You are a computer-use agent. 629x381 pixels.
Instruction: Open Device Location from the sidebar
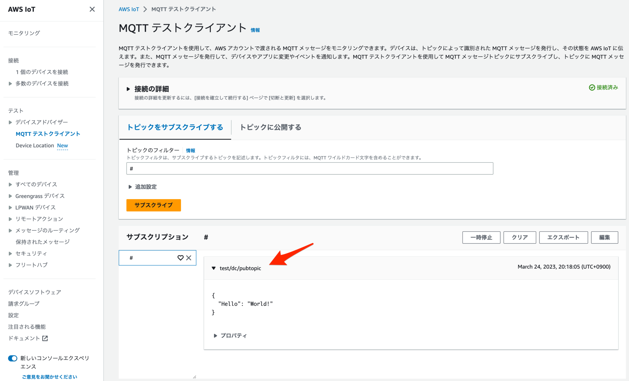click(35, 145)
